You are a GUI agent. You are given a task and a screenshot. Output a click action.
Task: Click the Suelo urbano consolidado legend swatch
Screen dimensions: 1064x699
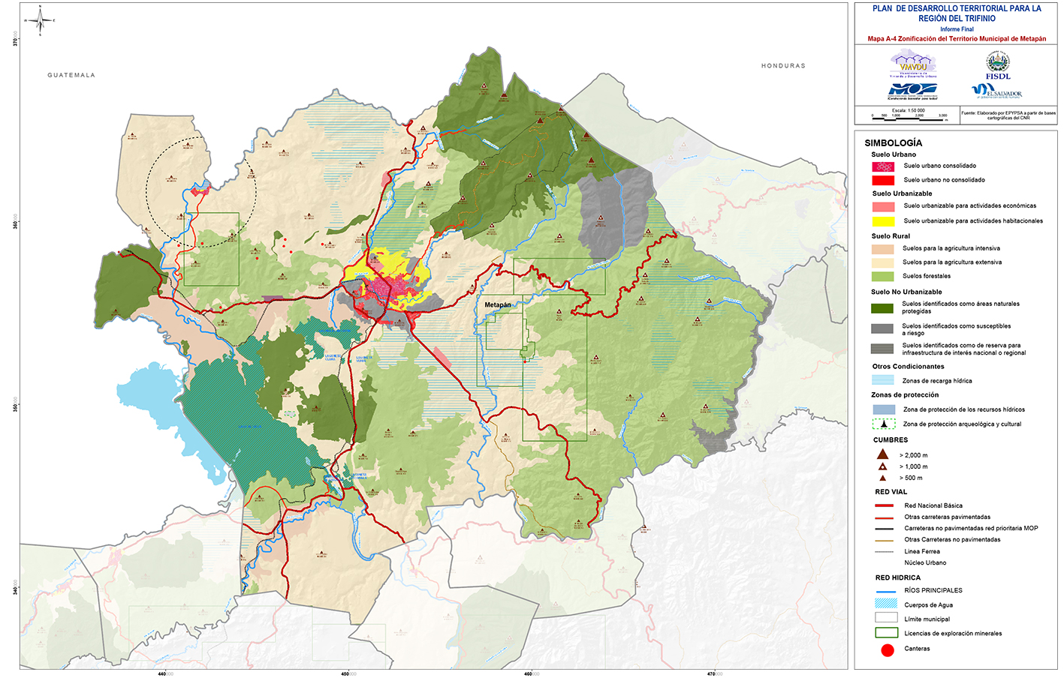click(x=883, y=166)
